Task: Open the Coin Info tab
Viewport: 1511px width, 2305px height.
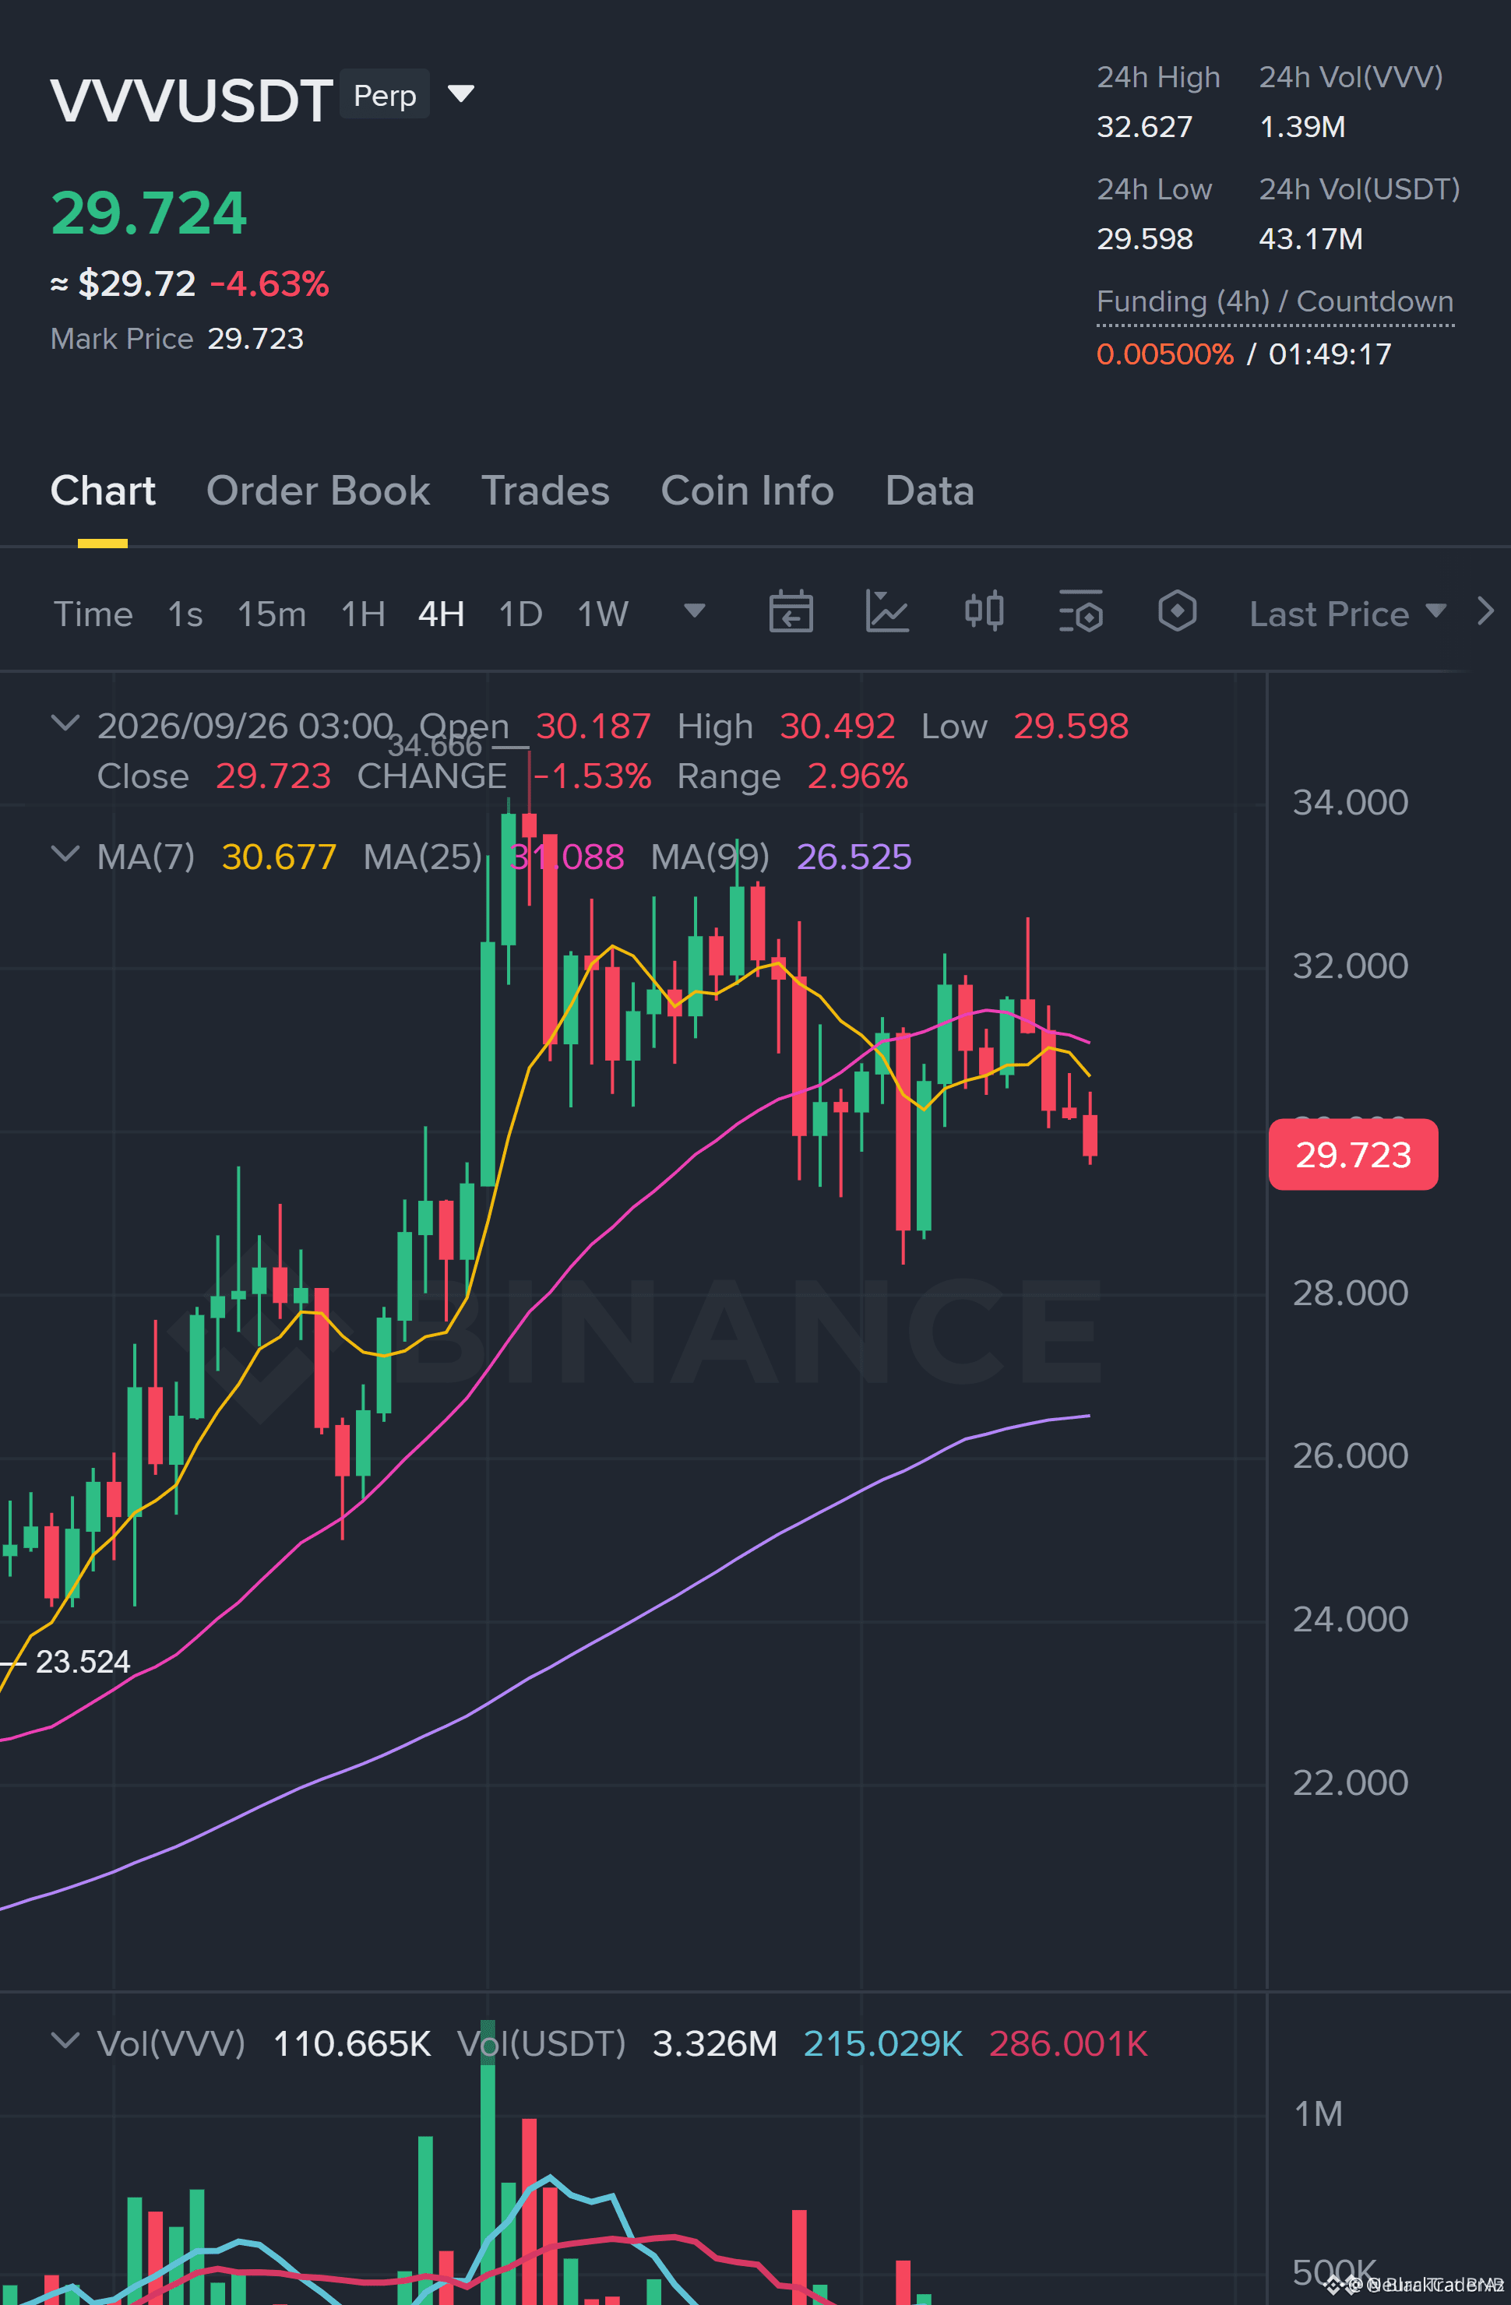Action: click(747, 491)
